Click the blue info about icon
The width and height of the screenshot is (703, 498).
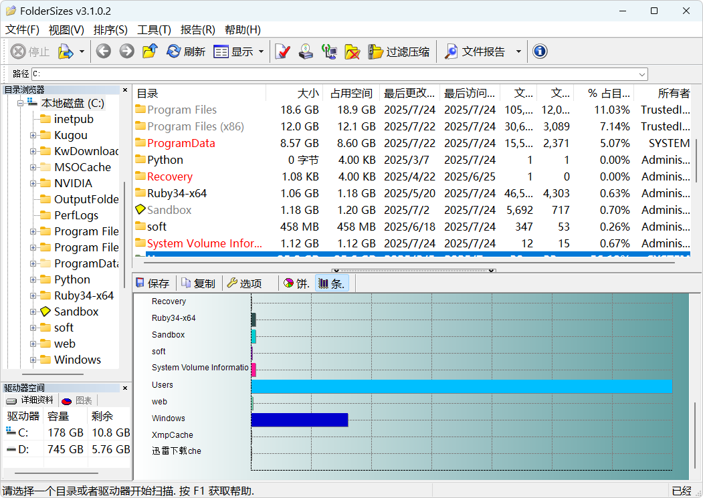[x=540, y=51]
